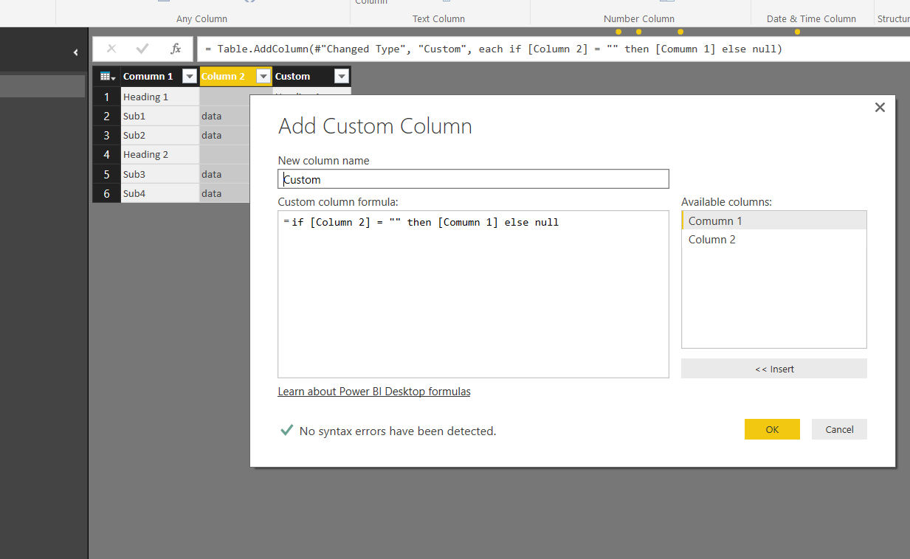Click the Heading 2 cell

(x=160, y=154)
